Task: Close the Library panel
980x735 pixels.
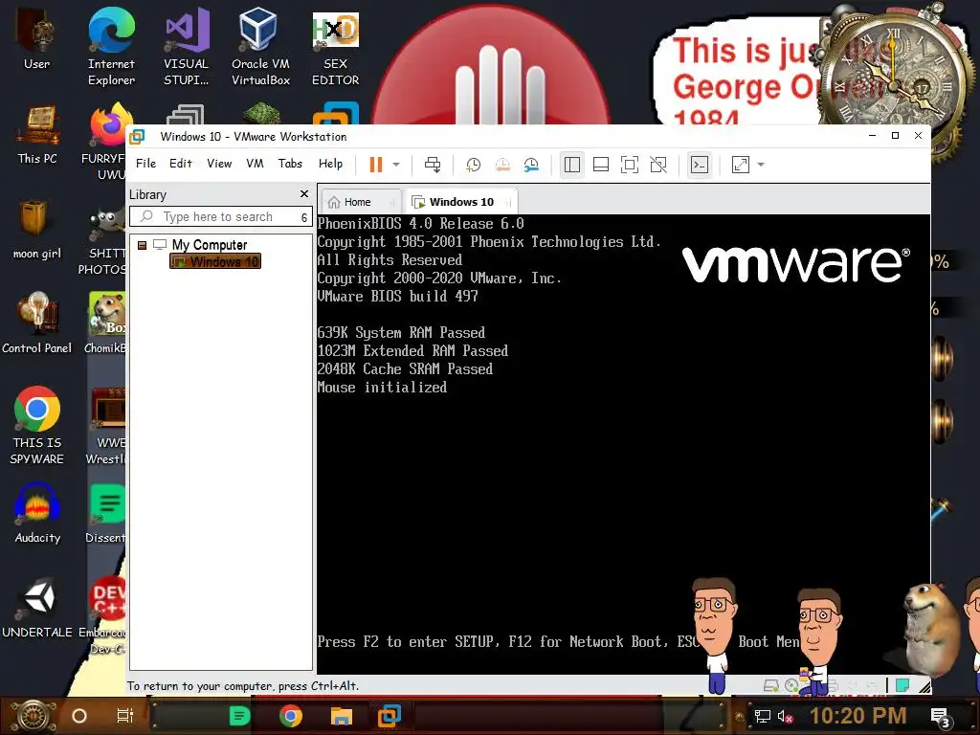Action: tap(303, 193)
